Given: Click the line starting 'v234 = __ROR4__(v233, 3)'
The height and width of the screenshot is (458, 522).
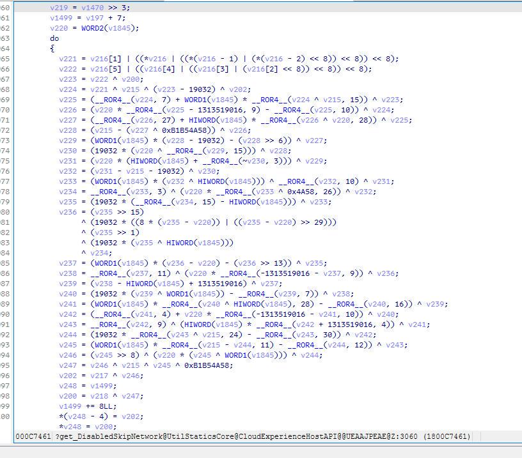Looking at the screenshot, I should coord(217,192).
